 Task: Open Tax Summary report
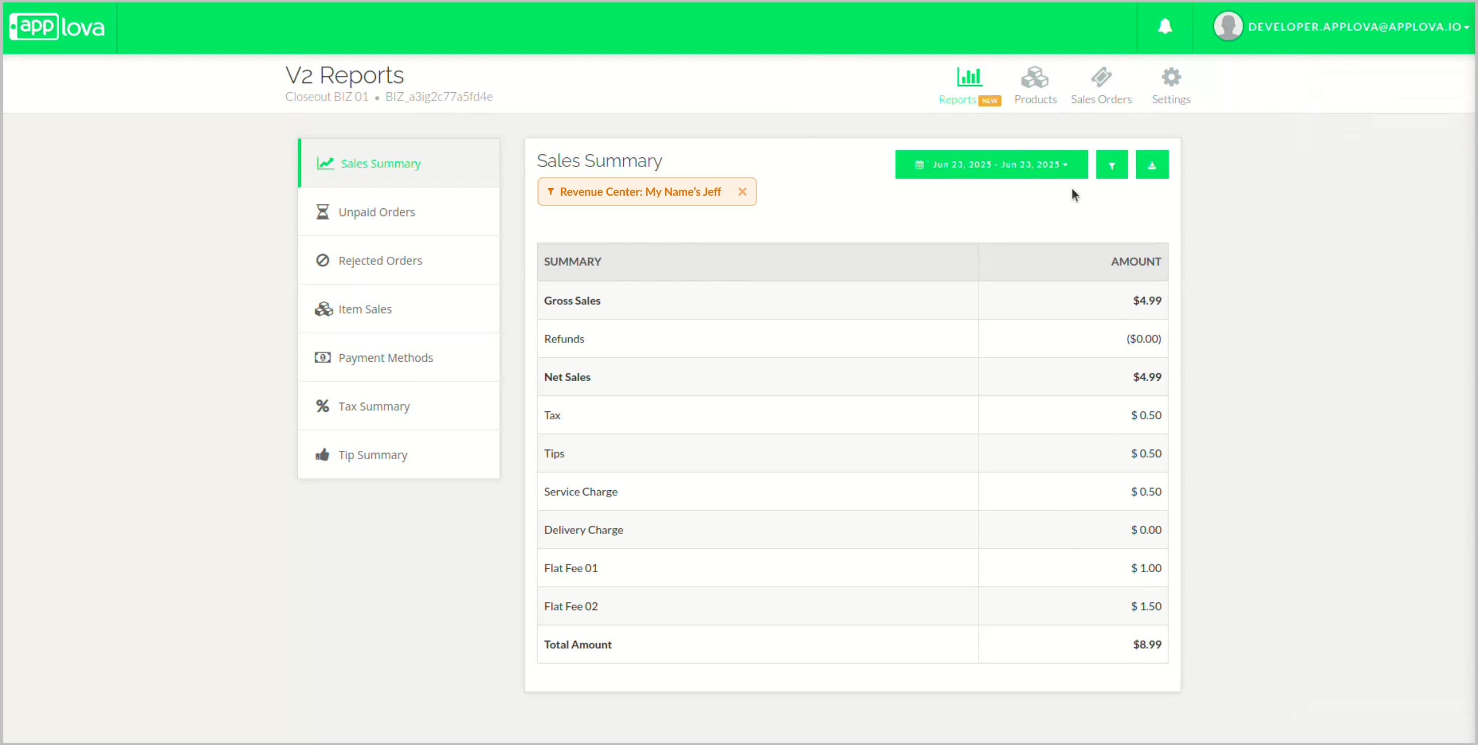pyautogui.click(x=399, y=406)
